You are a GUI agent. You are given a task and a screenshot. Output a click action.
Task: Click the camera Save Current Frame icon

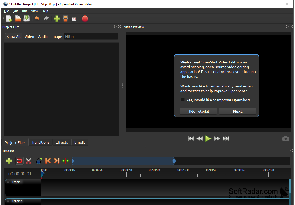click(x=285, y=139)
